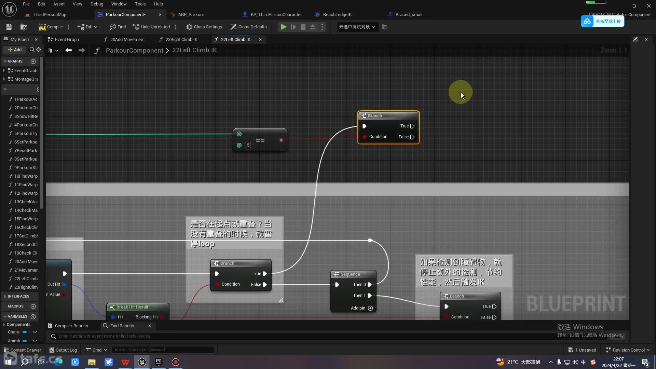
Task: Open My Blueprint view options gear
Action: [x=39, y=50]
